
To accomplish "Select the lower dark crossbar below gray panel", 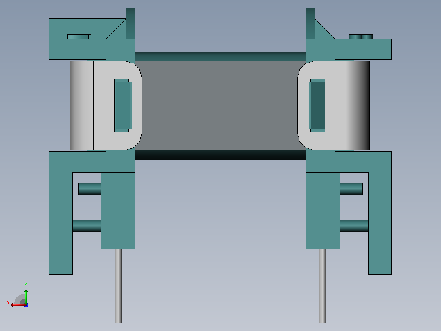I will coord(220,155).
